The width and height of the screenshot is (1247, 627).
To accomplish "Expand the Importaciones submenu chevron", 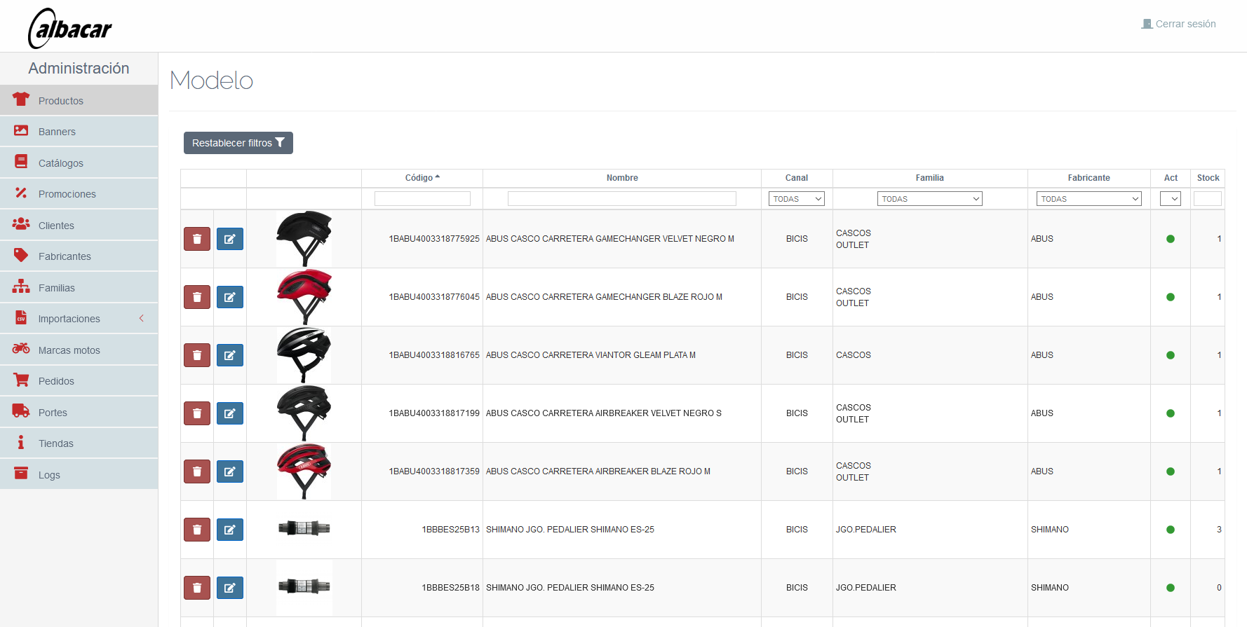I will [142, 318].
